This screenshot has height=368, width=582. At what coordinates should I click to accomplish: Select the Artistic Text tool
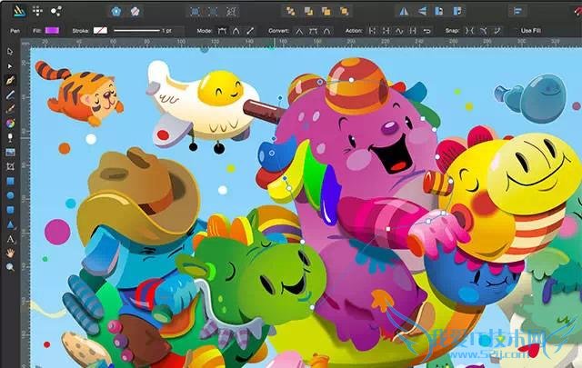[x=10, y=238]
